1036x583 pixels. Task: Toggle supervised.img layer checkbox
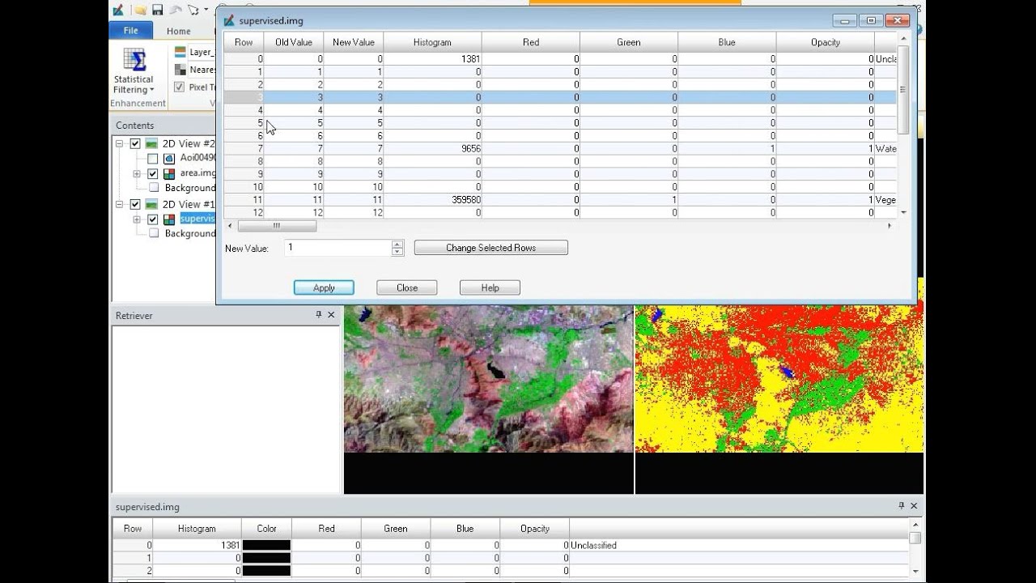coord(152,219)
